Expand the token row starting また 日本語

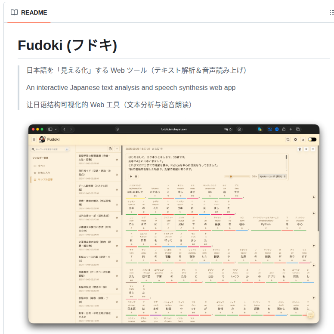(314, 297)
